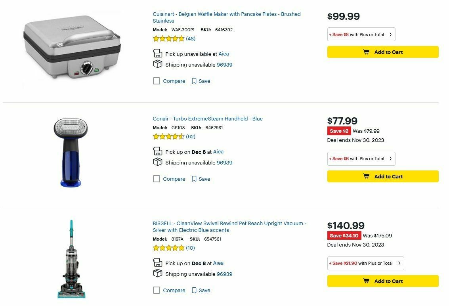Screen dimensions: 449x306
Task: Expand the Save $8 with Plus or Total offer
Action: point(361,34)
